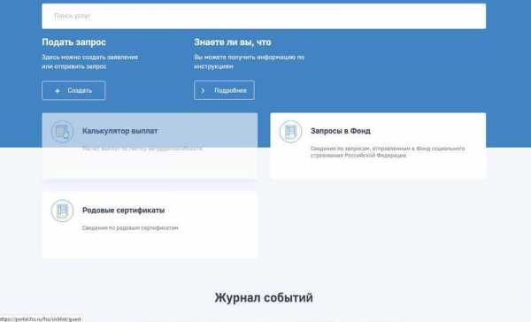Select the Калькулятор выплат card title
Screen dimensions: 531x322
(x=119, y=131)
